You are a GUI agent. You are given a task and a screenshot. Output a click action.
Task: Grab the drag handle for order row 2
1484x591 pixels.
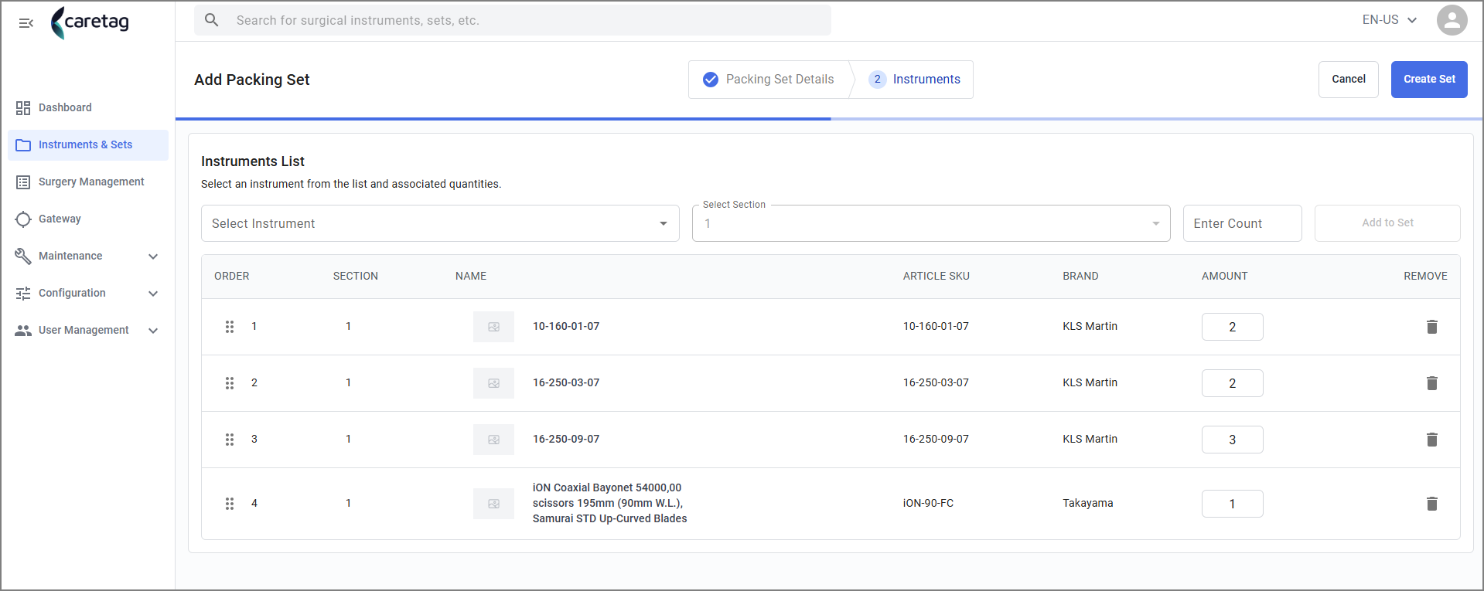tap(230, 383)
